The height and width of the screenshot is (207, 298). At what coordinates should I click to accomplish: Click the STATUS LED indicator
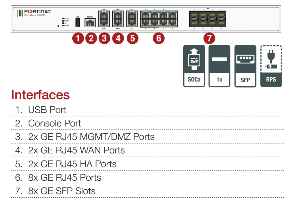coord(63,18)
